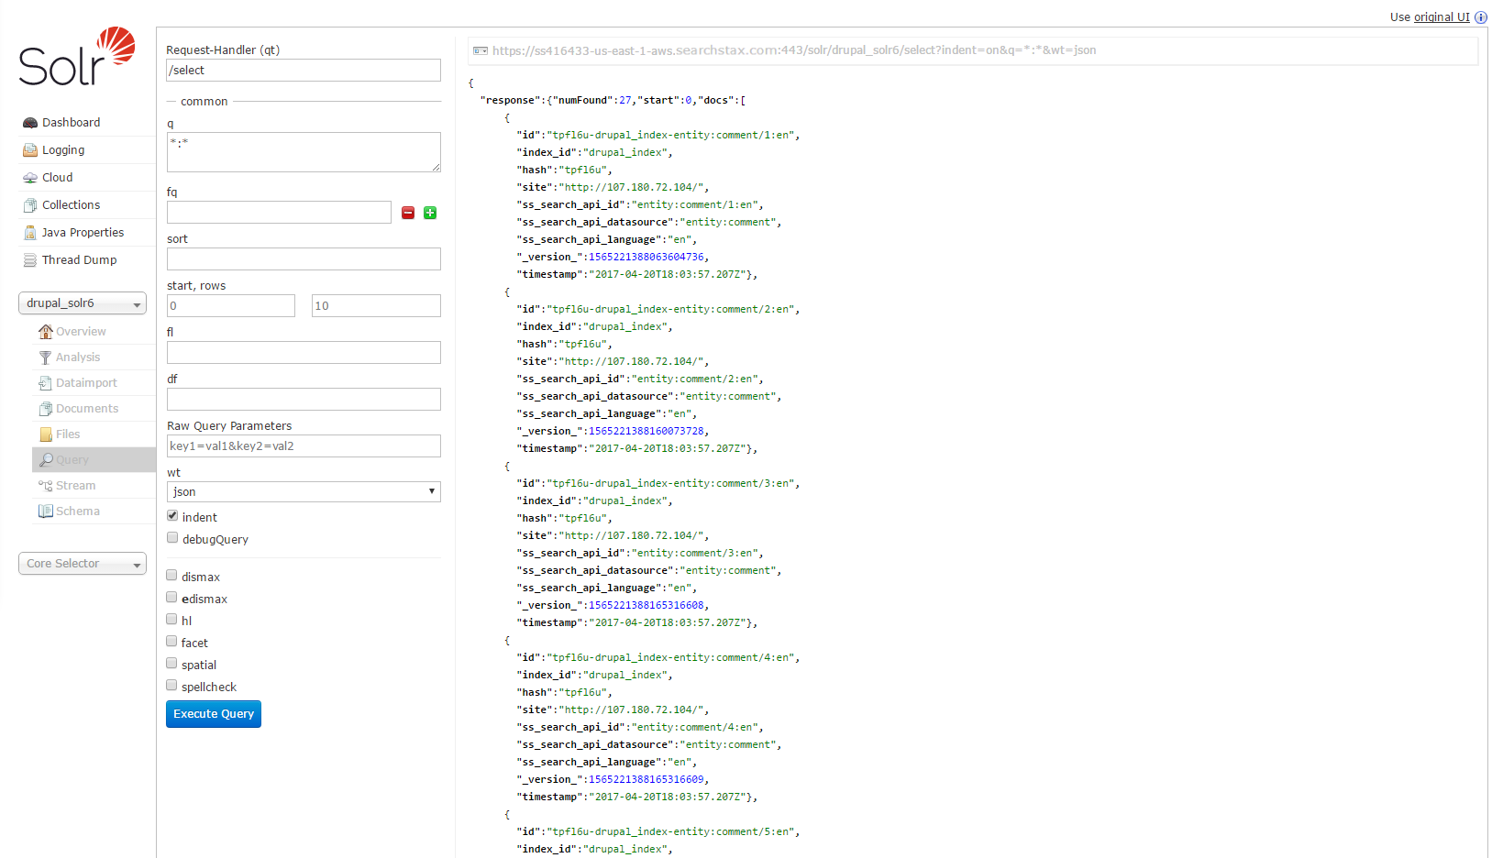Viewport: 1503px width, 858px height.
Task: Click the numFound value 27
Action: point(624,101)
